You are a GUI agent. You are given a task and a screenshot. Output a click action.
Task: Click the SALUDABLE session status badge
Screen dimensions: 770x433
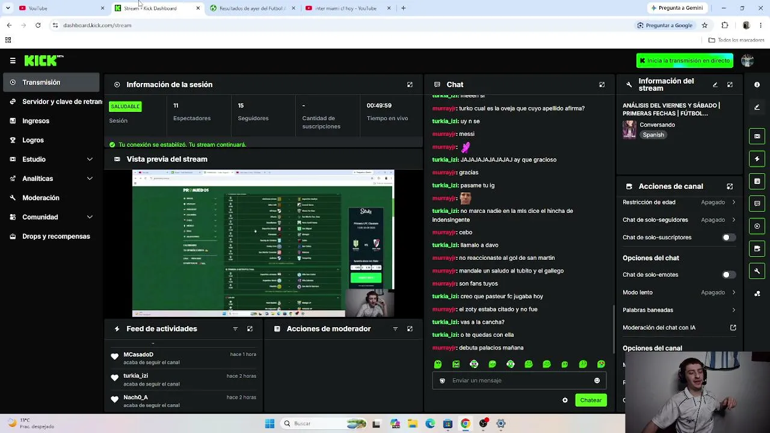pos(125,106)
